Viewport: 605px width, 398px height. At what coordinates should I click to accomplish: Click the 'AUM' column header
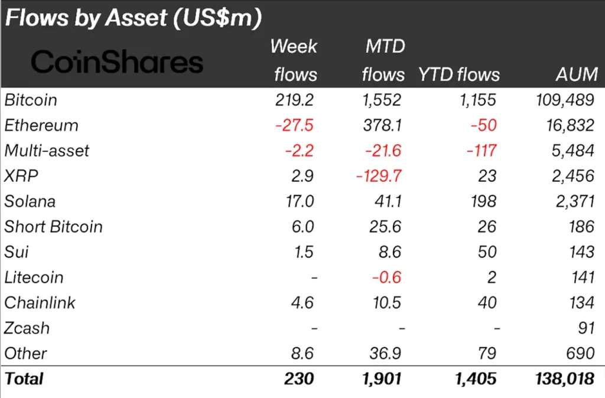pos(577,74)
